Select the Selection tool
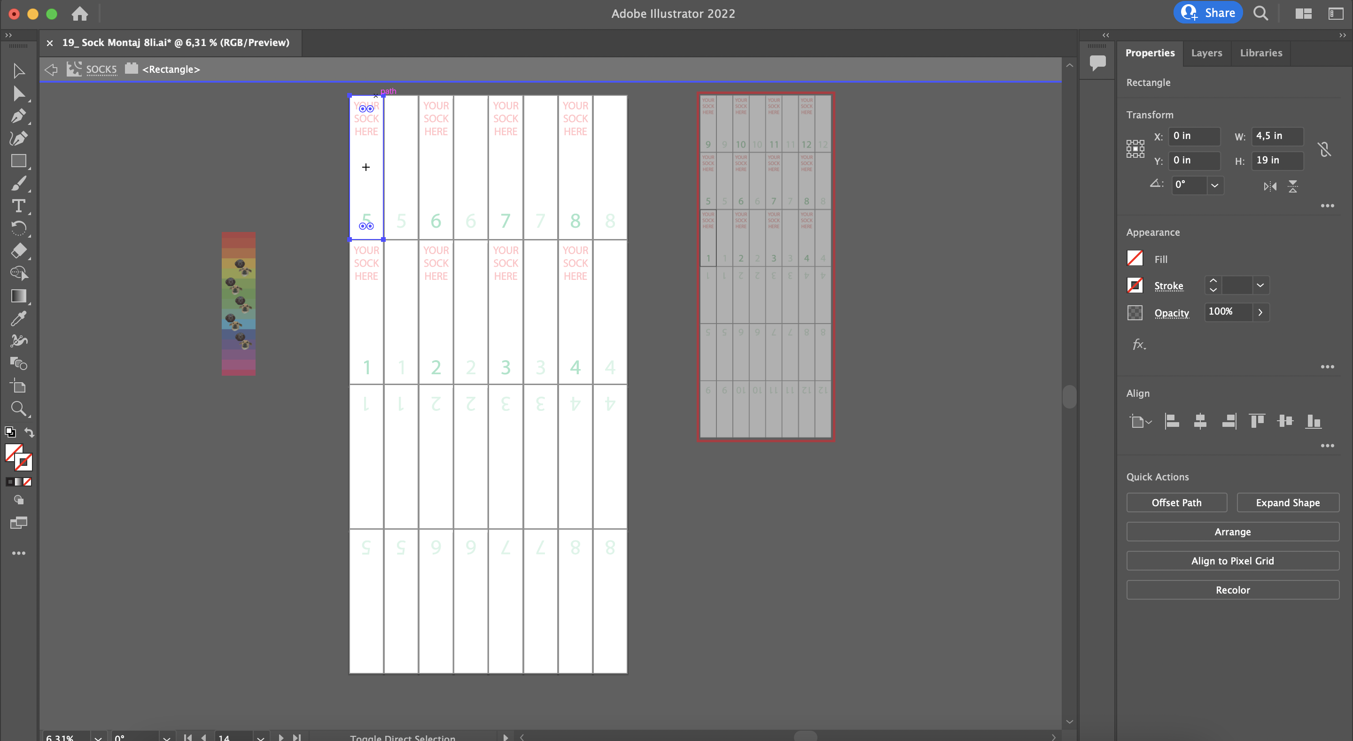This screenshot has height=741, width=1353. 19,71
